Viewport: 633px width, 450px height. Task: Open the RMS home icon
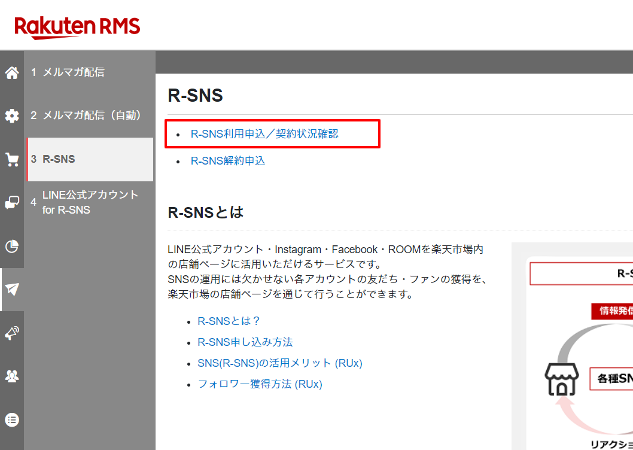click(11, 72)
